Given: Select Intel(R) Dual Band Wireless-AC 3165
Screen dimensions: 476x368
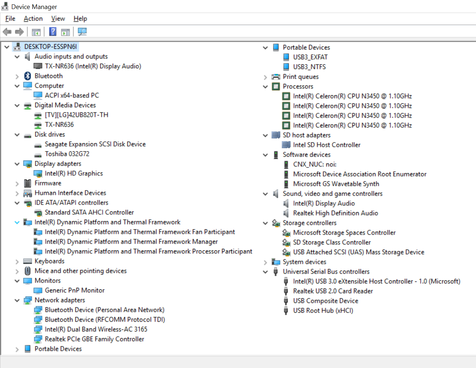Looking at the screenshot, I should (x=96, y=329).
